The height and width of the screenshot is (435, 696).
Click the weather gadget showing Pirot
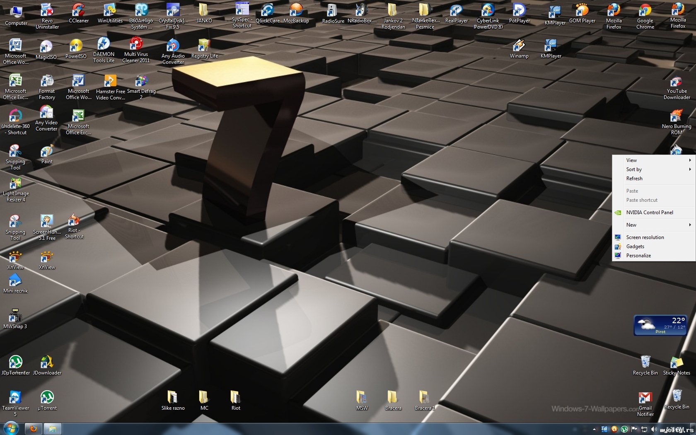click(x=660, y=325)
